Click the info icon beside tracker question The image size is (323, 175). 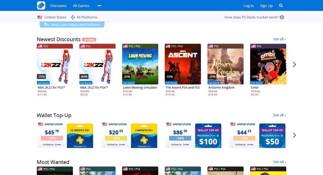(x=282, y=17)
